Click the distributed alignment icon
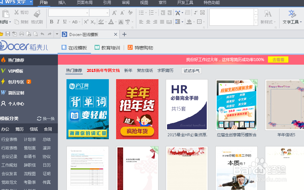304x190 pixels. point(169,22)
